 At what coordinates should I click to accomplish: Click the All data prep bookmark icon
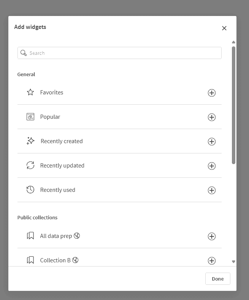30,236
